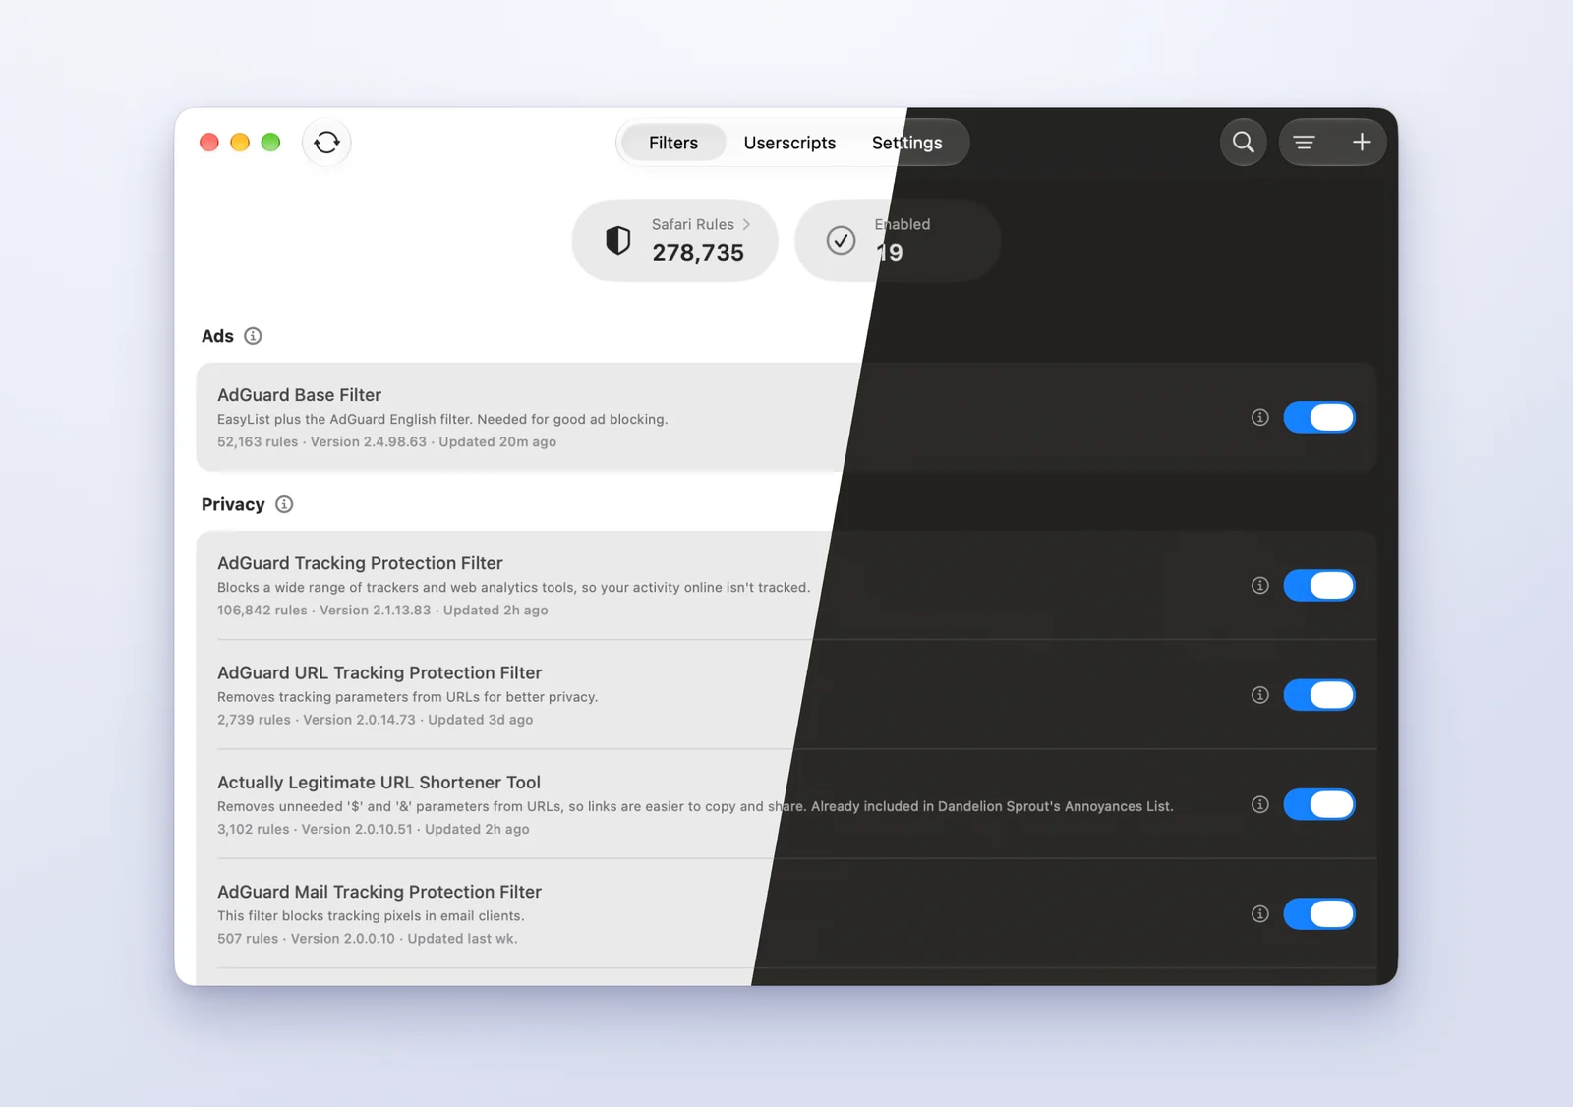Click the checkmark circle icon beside Enabled

(x=841, y=240)
